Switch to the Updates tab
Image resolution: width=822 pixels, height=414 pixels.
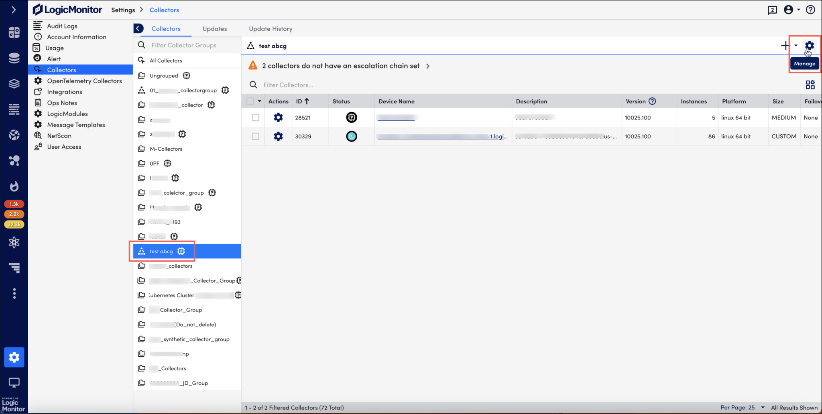tap(214, 28)
